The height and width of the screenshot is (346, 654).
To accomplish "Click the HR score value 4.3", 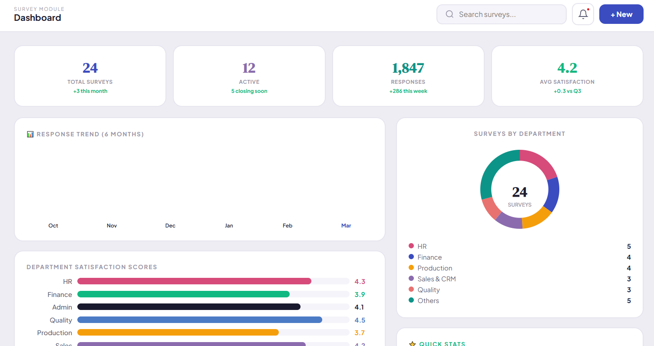I will pos(360,281).
